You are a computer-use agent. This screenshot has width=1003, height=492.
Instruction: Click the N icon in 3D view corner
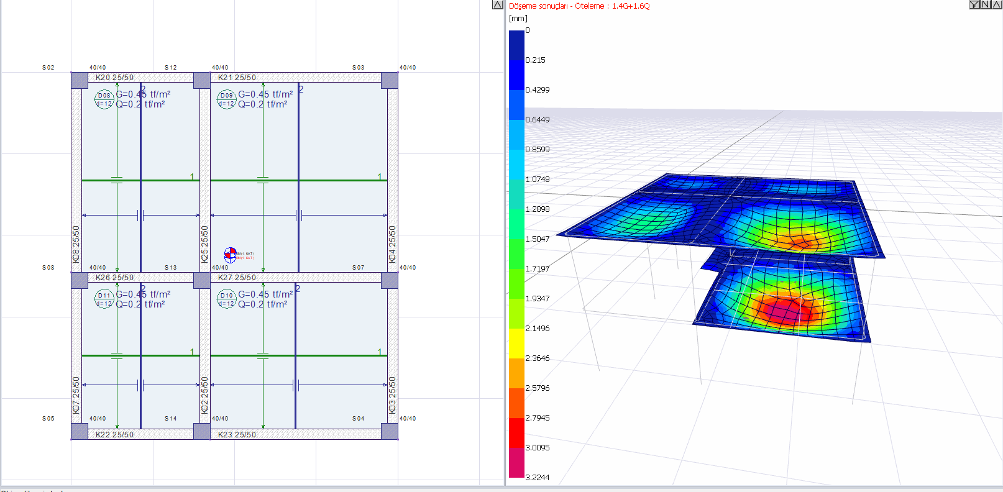(985, 4)
